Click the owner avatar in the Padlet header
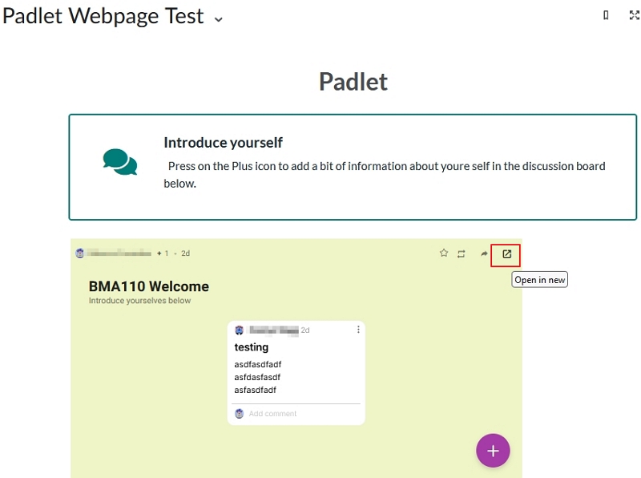 click(x=79, y=253)
